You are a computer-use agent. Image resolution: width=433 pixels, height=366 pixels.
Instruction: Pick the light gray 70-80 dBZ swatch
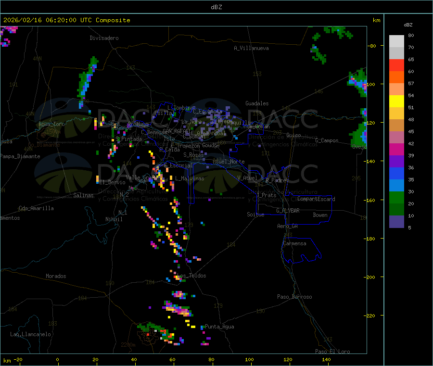[396, 41]
